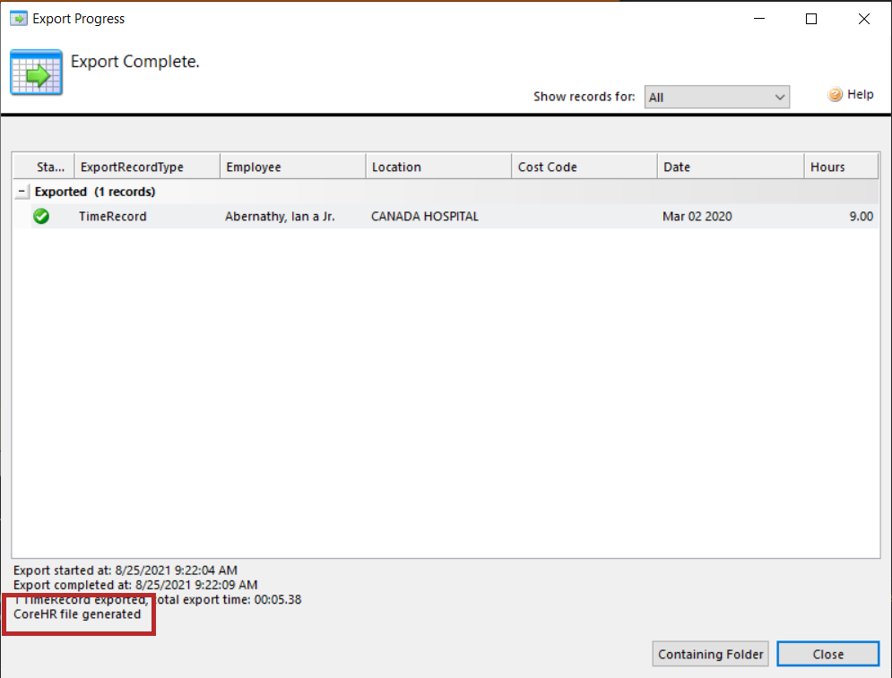Click the large green arrow export icon
This screenshot has width=892, height=678.
pyautogui.click(x=36, y=73)
